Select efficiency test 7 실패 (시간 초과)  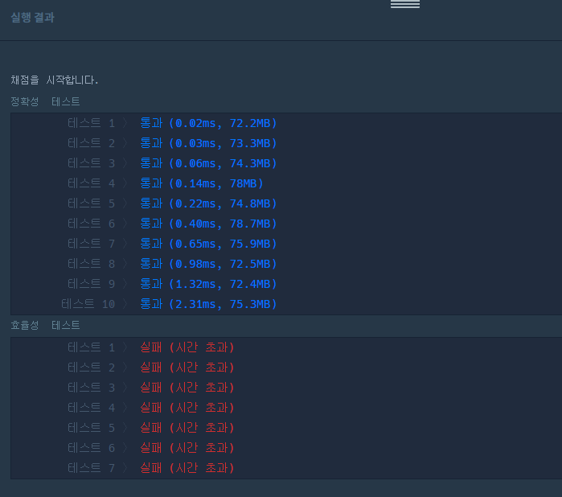[x=187, y=467]
